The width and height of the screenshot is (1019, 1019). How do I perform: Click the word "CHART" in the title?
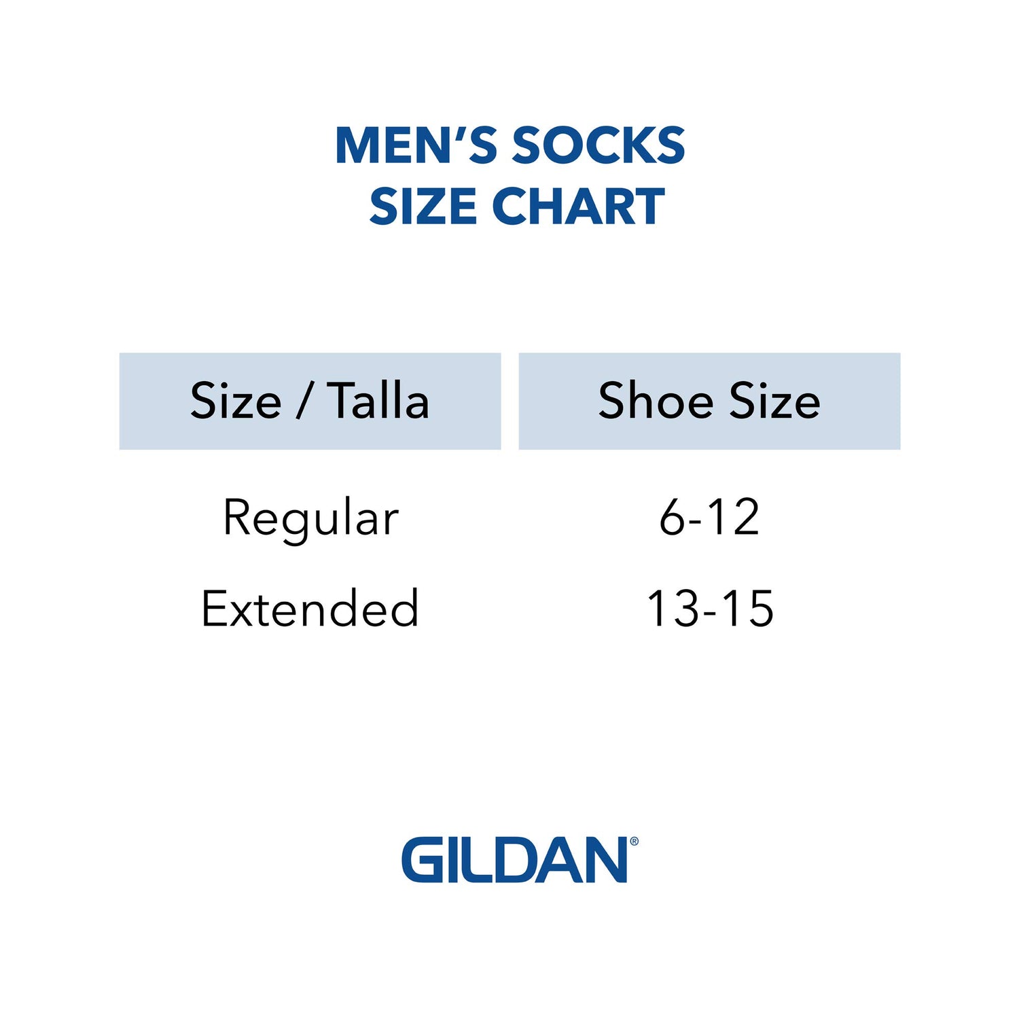(578, 207)
